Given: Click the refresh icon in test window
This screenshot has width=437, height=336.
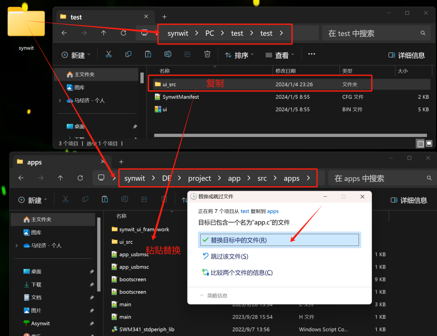Looking at the screenshot, I should tap(123, 33).
